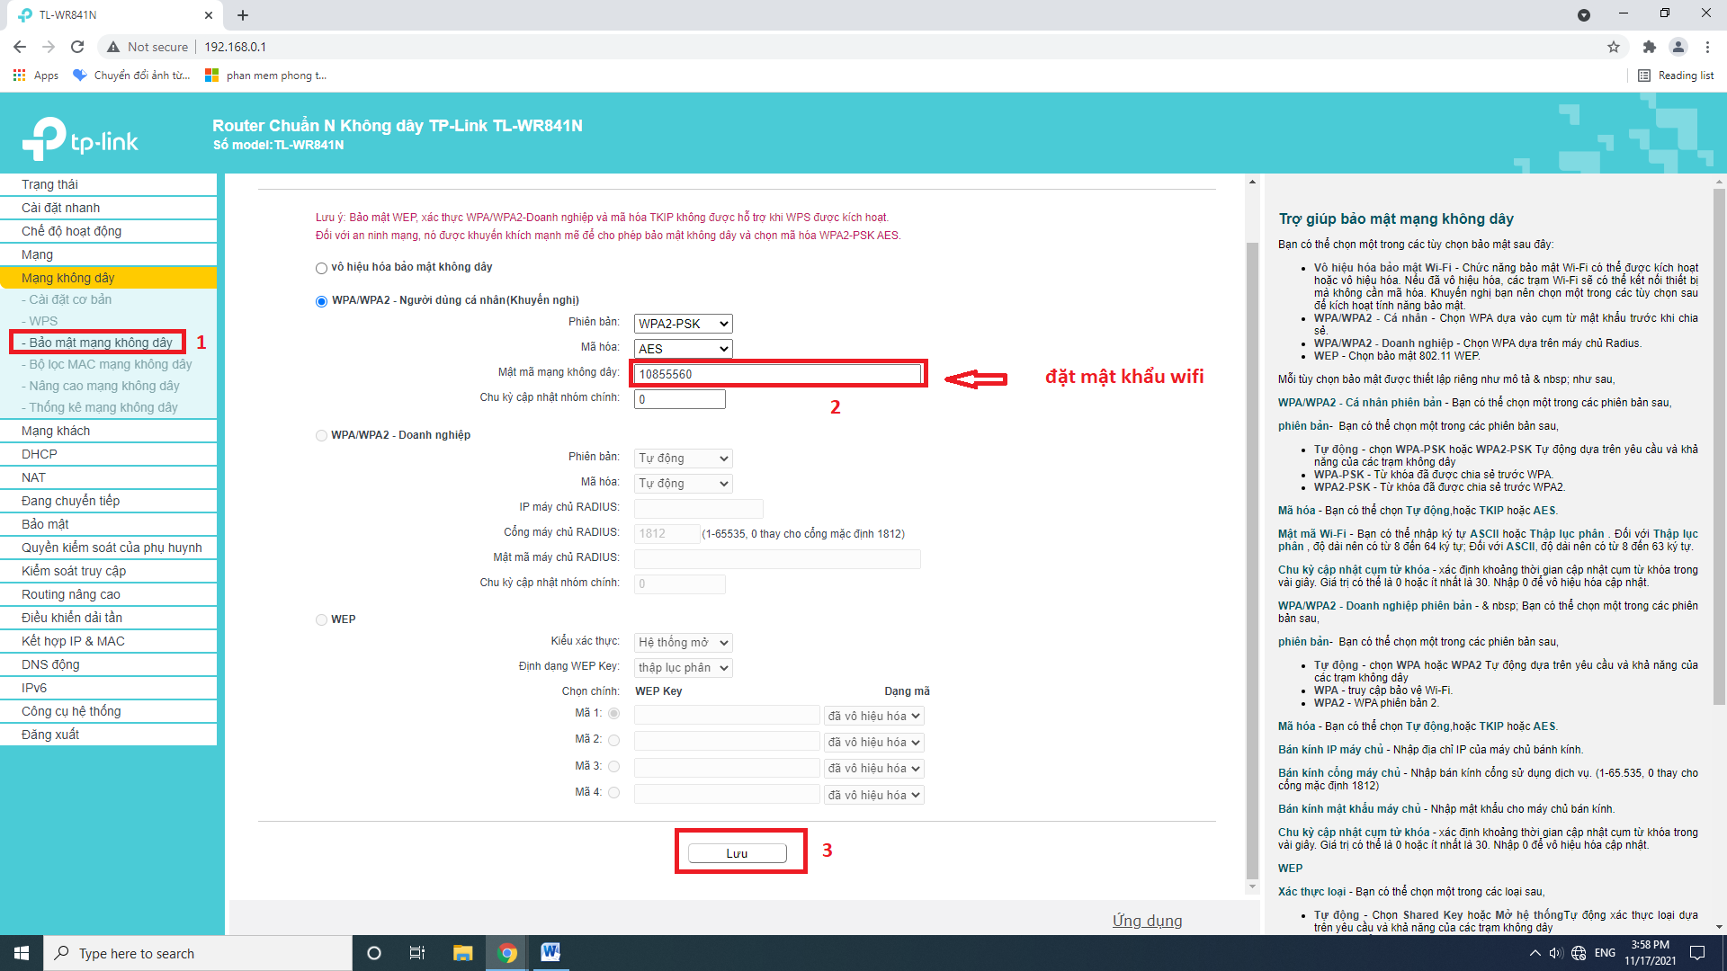Screen dimensions: 1727x971
Task: Open Chrome extensions puzzle icon
Action: tap(1649, 47)
